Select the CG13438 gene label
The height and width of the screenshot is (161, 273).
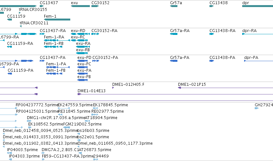(x=218, y=3)
